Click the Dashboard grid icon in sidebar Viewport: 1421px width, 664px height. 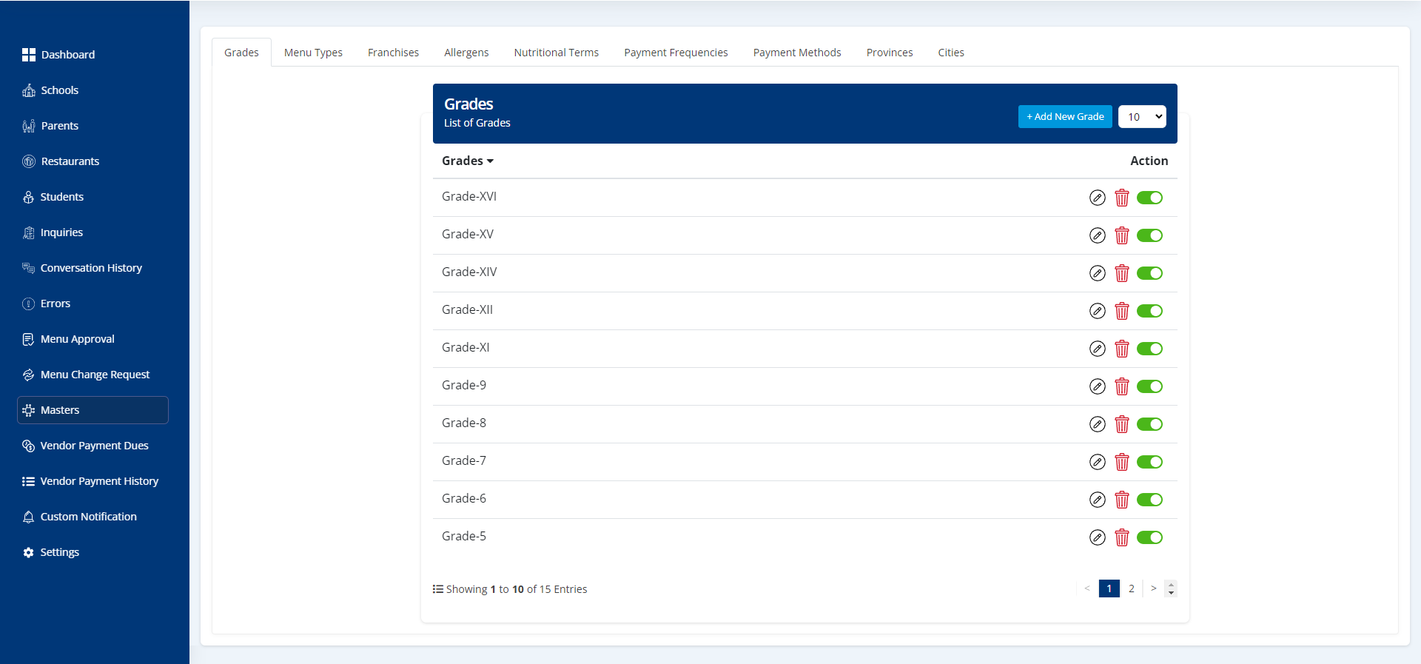29,55
